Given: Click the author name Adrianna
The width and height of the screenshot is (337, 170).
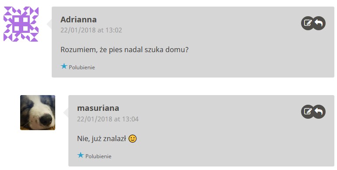Looking at the screenshot, I should tap(78, 20).
